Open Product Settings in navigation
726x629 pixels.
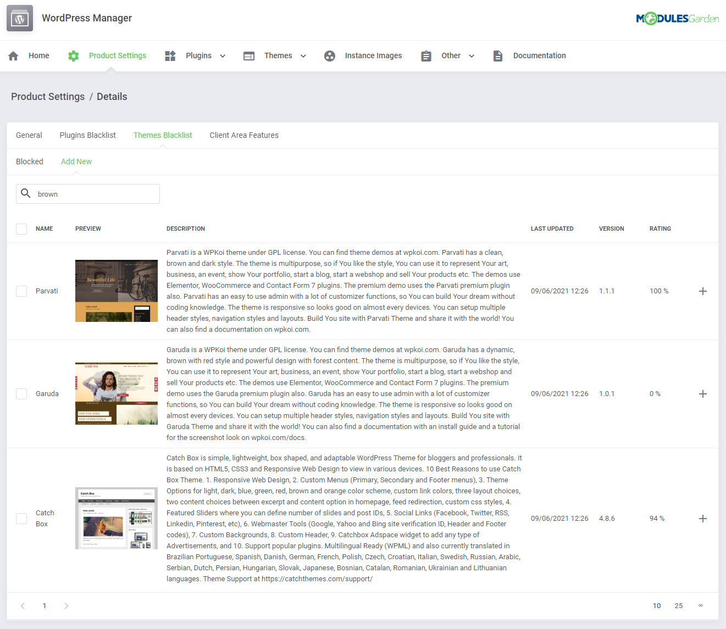click(x=118, y=55)
